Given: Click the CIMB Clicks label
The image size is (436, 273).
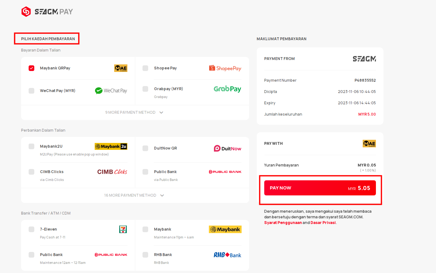Looking at the screenshot, I should (52, 172).
